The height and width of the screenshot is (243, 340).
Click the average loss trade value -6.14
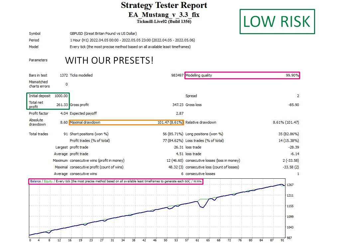295,154
